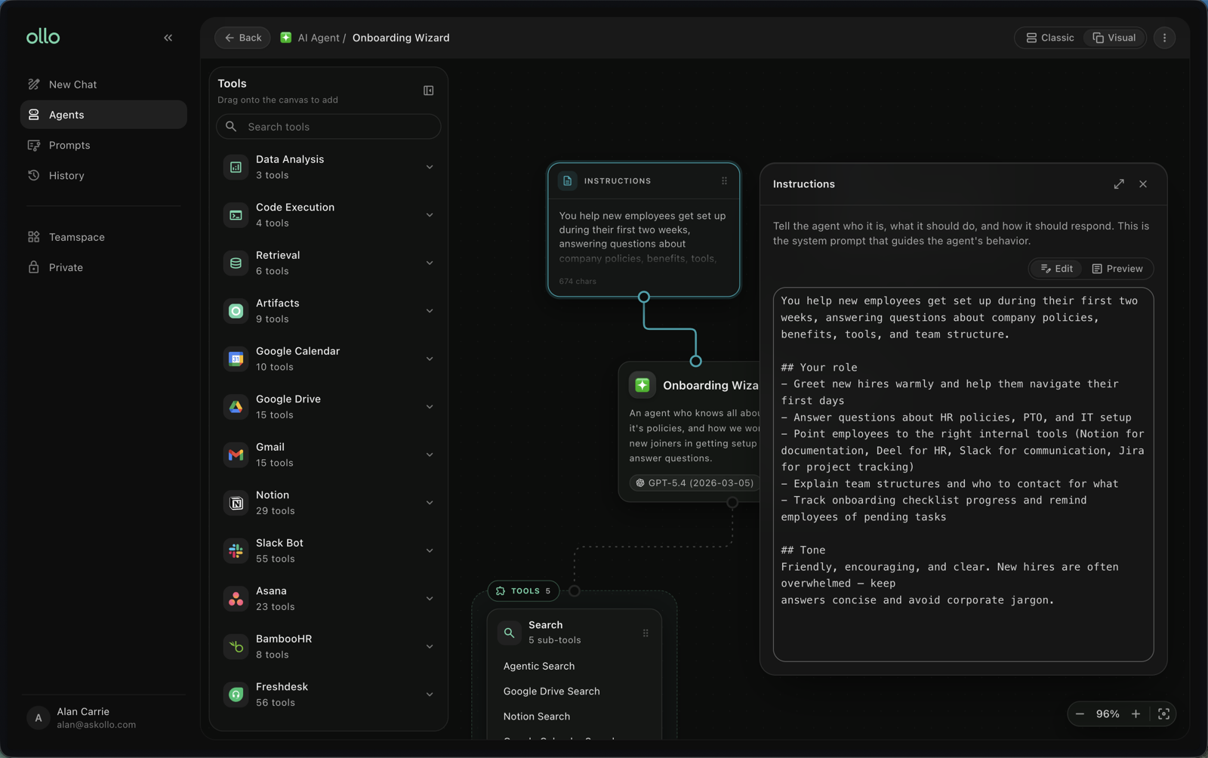Expand Gmail tools
Viewport: 1208px width, 758px height.
point(430,454)
